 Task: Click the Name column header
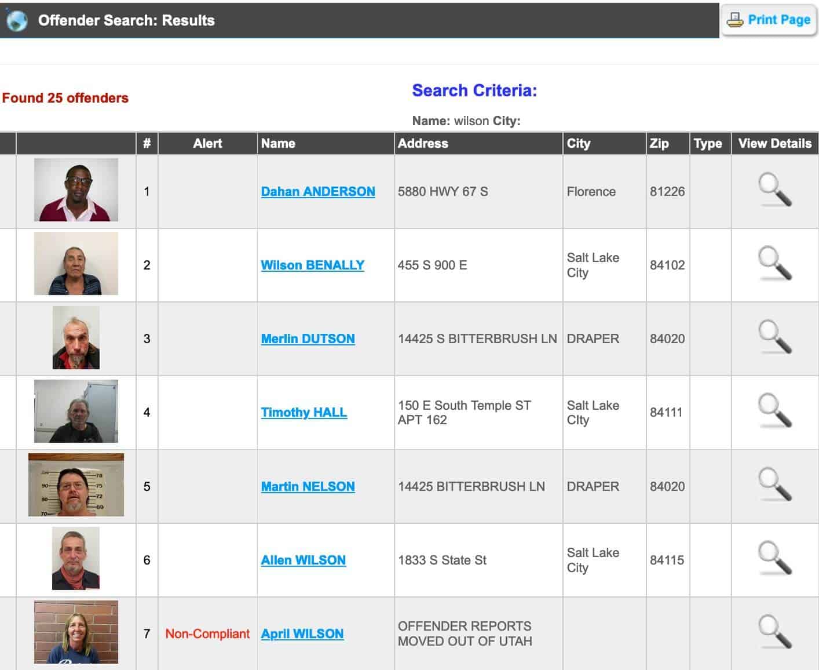[x=278, y=143]
